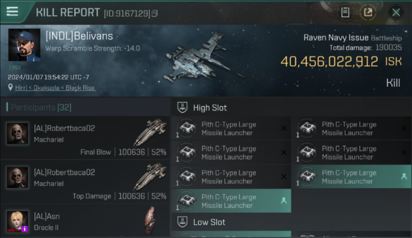Open the Hirri system location link
Screen dimensions: 412x238
(55, 88)
